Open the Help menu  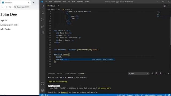coord(87,2)
